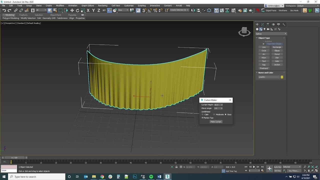320x180 pixels.
Task: Switch to the Freeform ribbon tab
Action: pos(23,15)
